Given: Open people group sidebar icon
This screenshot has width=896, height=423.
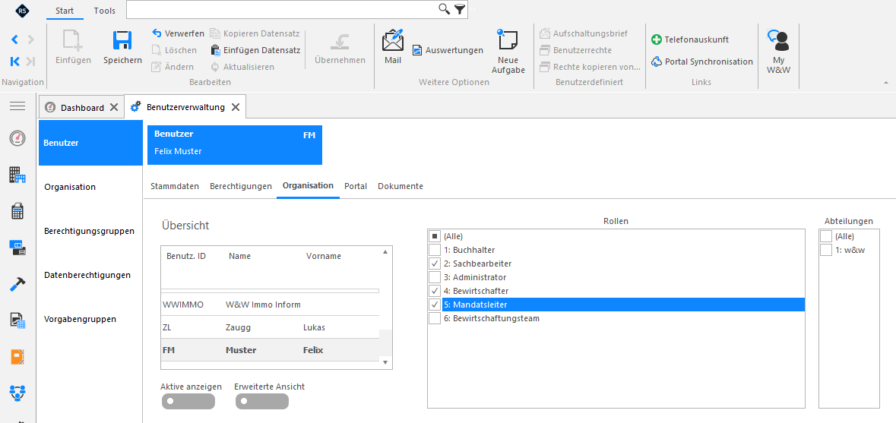Looking at the screenshot, I should [17, 393].
